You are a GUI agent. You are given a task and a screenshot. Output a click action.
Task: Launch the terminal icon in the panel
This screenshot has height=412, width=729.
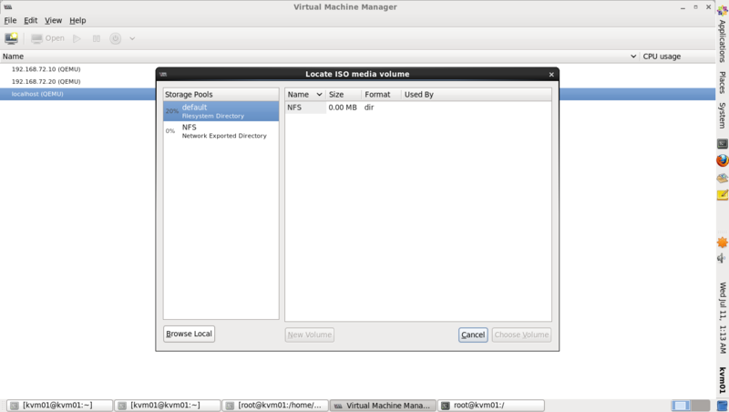722,144
